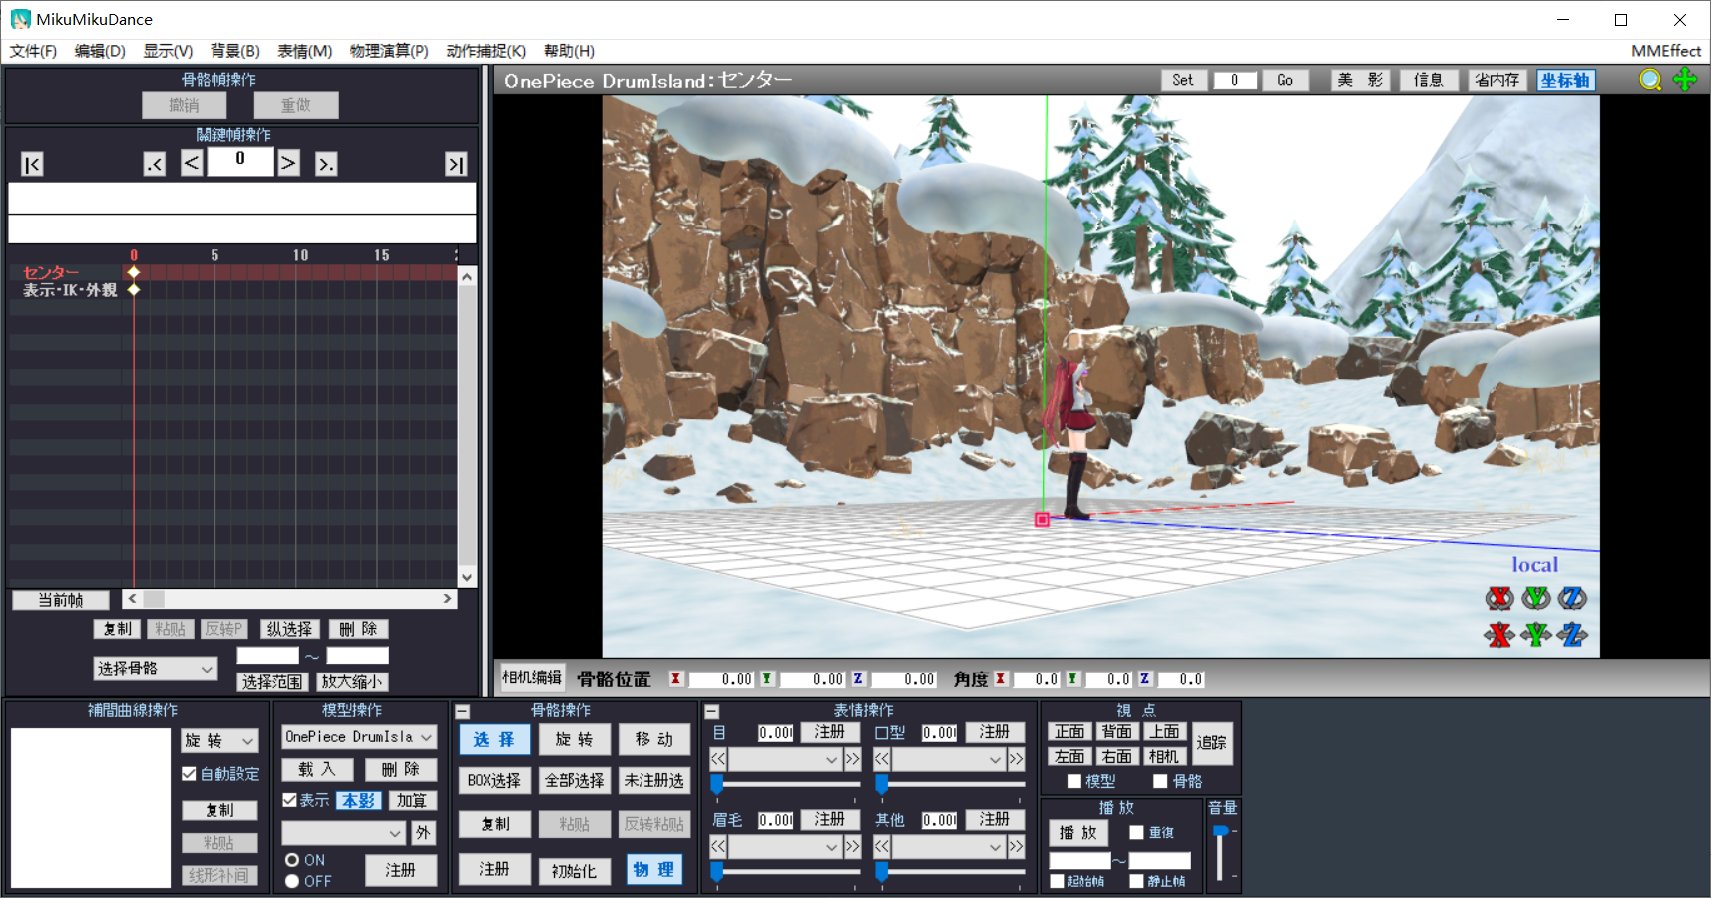1711x898 pixels.
Task: Click eyebrow morph next arrow
Action: (852, 847)
